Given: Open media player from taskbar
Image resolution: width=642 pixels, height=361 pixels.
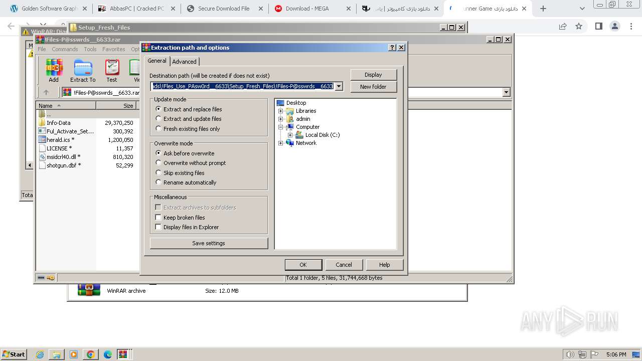Looking at the screenshot, I should tap(74, 354).
